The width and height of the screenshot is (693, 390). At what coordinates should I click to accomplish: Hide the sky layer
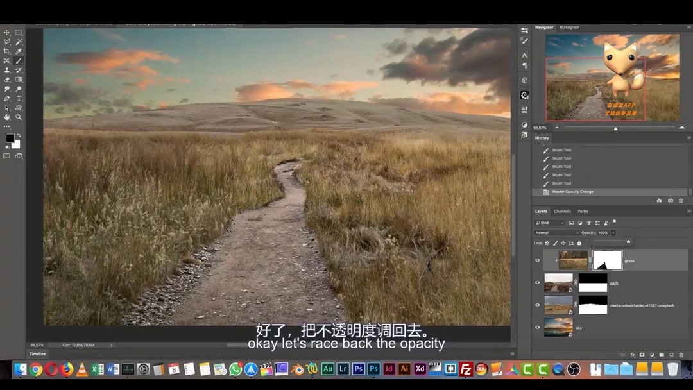point(536,328)
